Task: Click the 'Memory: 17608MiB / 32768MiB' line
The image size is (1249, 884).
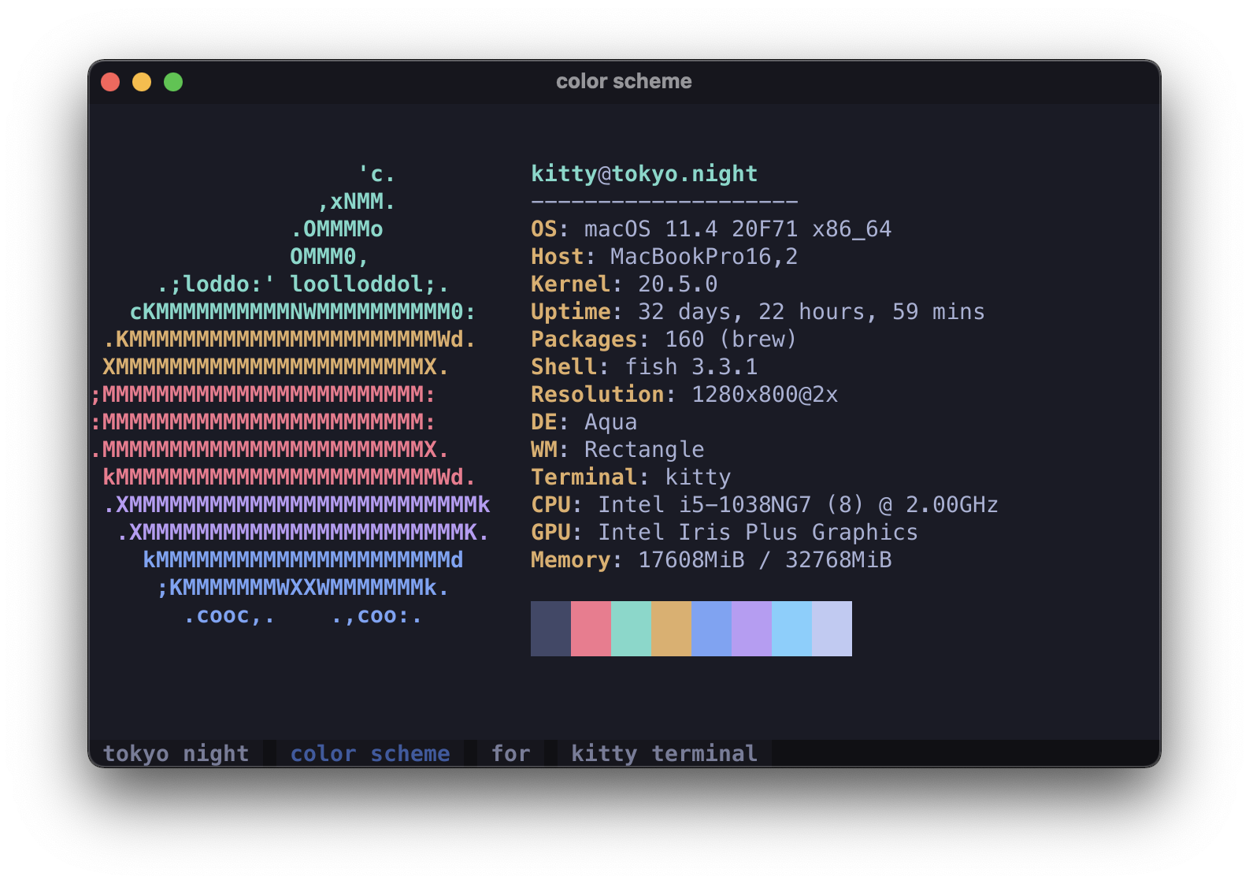Action: tap(711, 560)
